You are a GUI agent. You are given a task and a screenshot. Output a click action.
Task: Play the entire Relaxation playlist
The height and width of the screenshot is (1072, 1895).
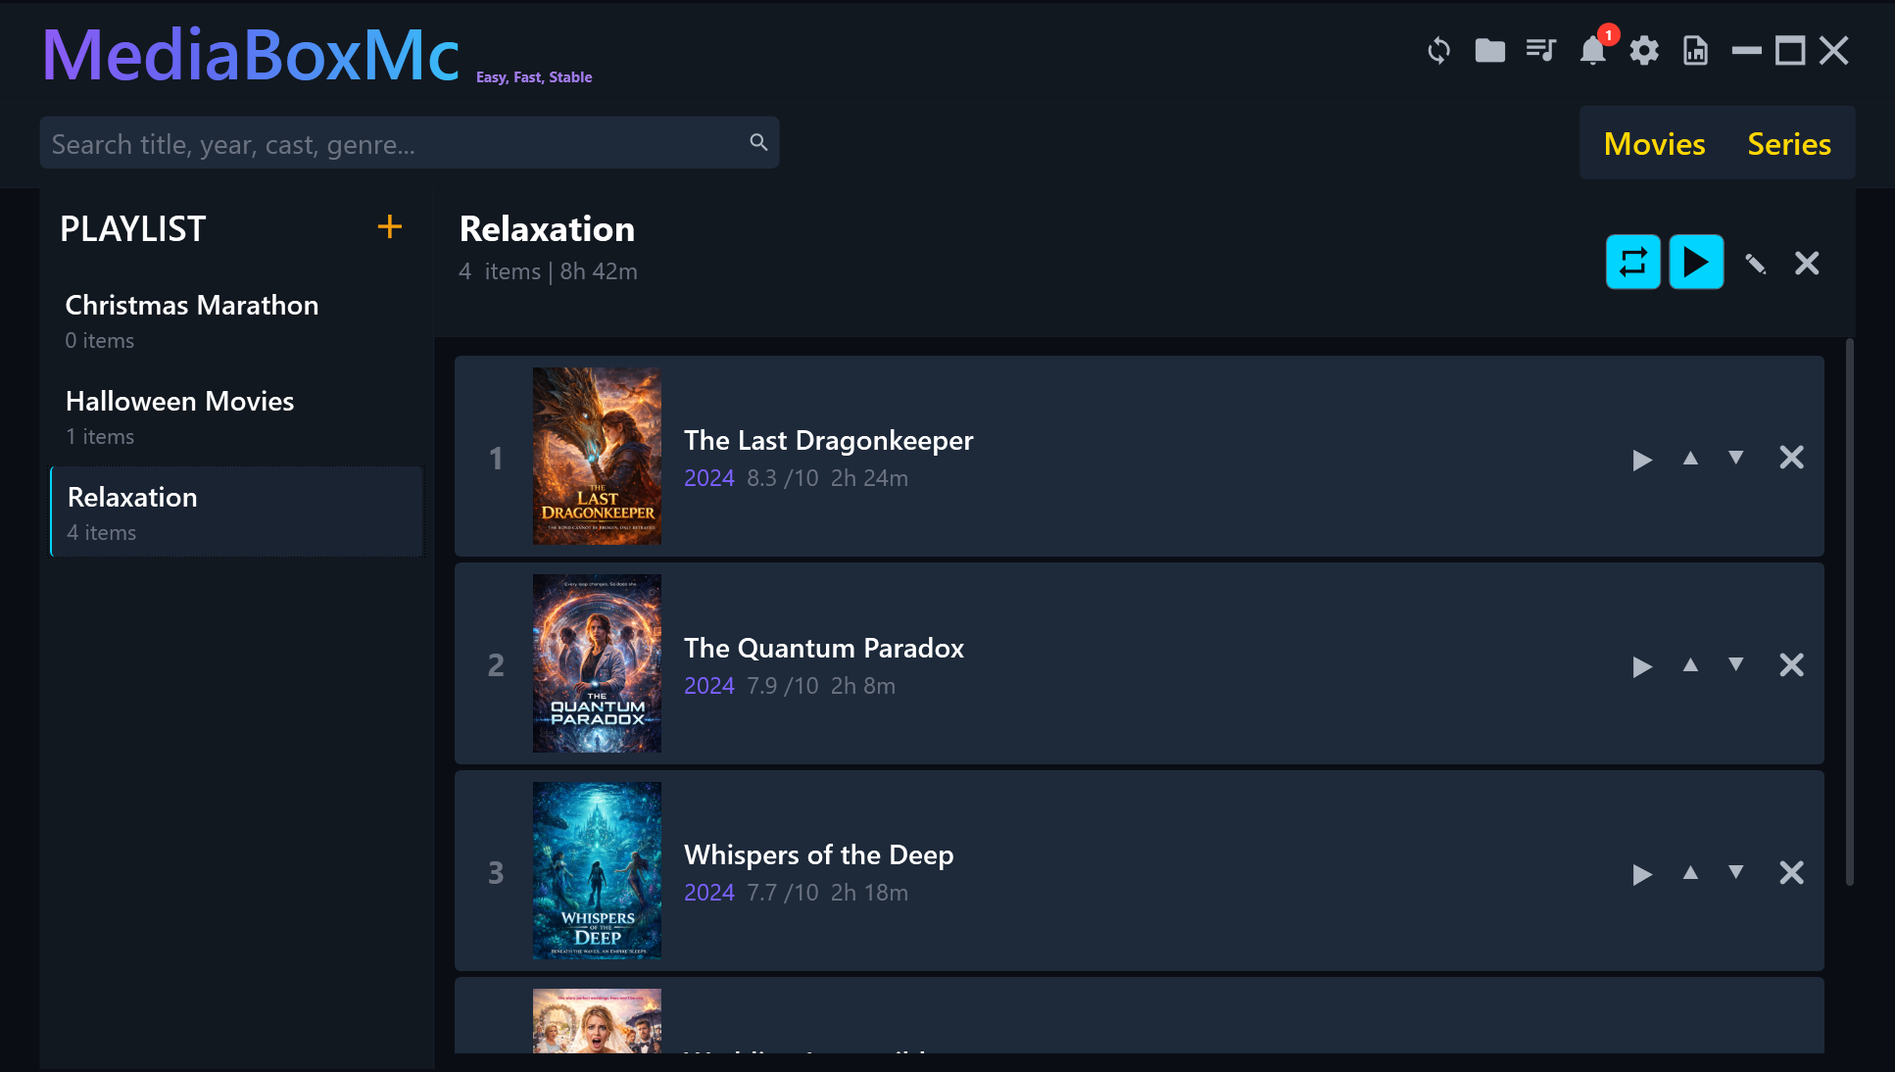coord(1696,263)
